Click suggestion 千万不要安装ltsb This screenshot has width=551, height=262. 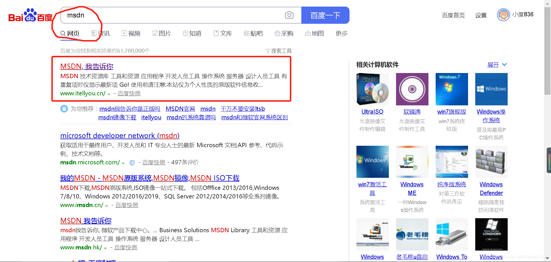pos(243,109)
